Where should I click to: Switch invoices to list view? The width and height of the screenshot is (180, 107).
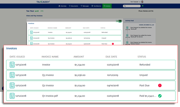point(120,21)
